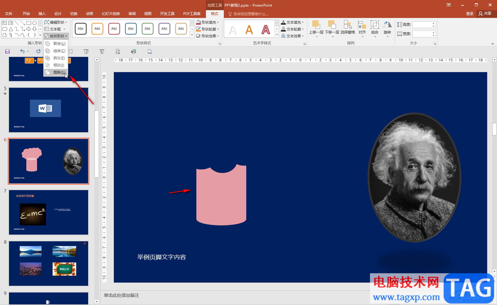Start slideshow from beginning icon

pos(86,51)
